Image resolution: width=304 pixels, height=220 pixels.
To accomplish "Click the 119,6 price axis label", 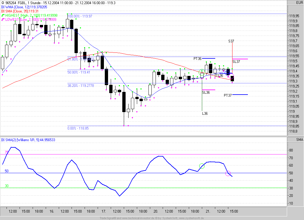I will [x=293, y=51].
